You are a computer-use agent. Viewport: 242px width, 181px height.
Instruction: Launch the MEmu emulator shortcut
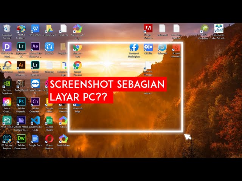coord(64,120)
